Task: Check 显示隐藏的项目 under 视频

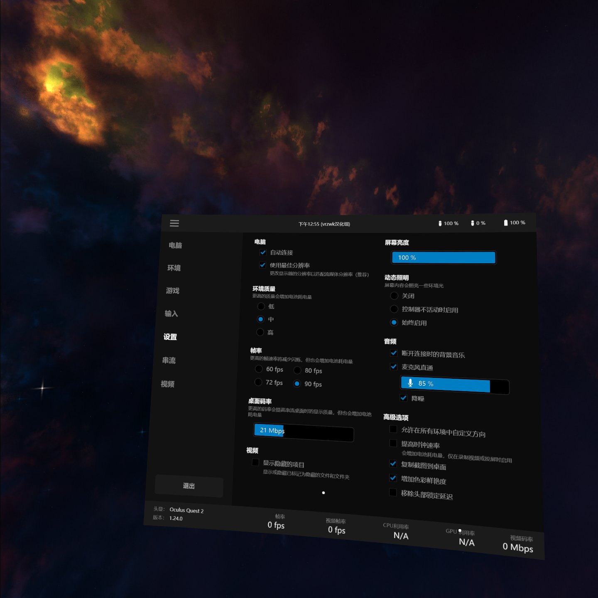Action: [255, 462]
